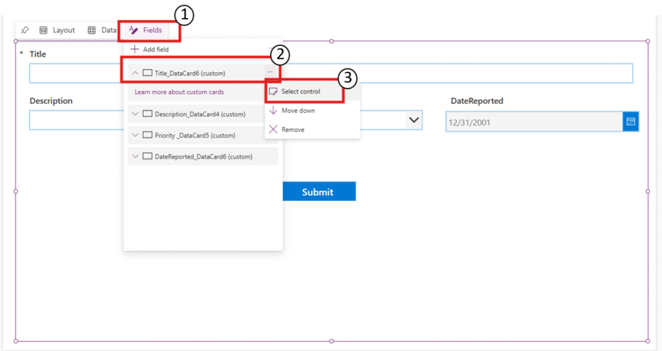Click the Title text input
The width and height of the screenshot is (662, 351).
pyautogui.click(x=331, y=73)
